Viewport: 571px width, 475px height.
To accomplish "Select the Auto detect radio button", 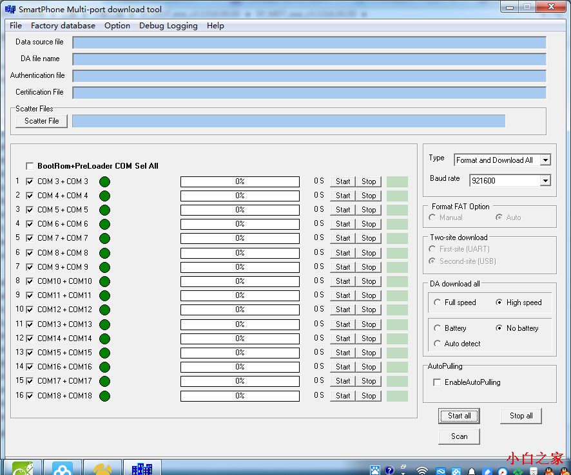I will tap(438, 343).
